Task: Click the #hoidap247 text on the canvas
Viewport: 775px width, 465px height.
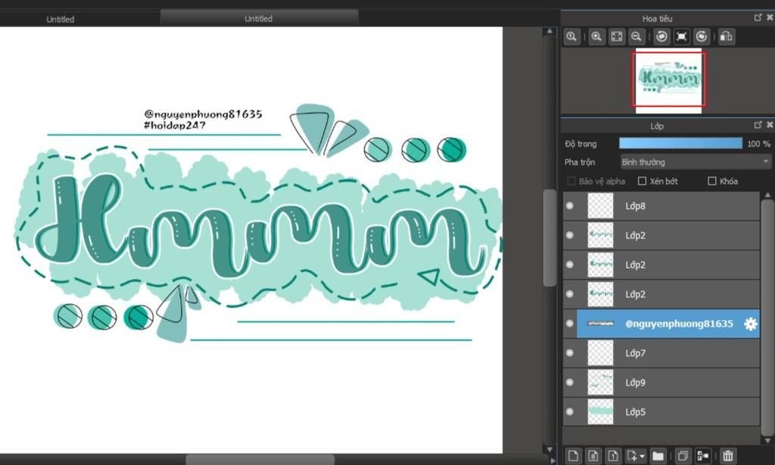Action: point(175,126)
